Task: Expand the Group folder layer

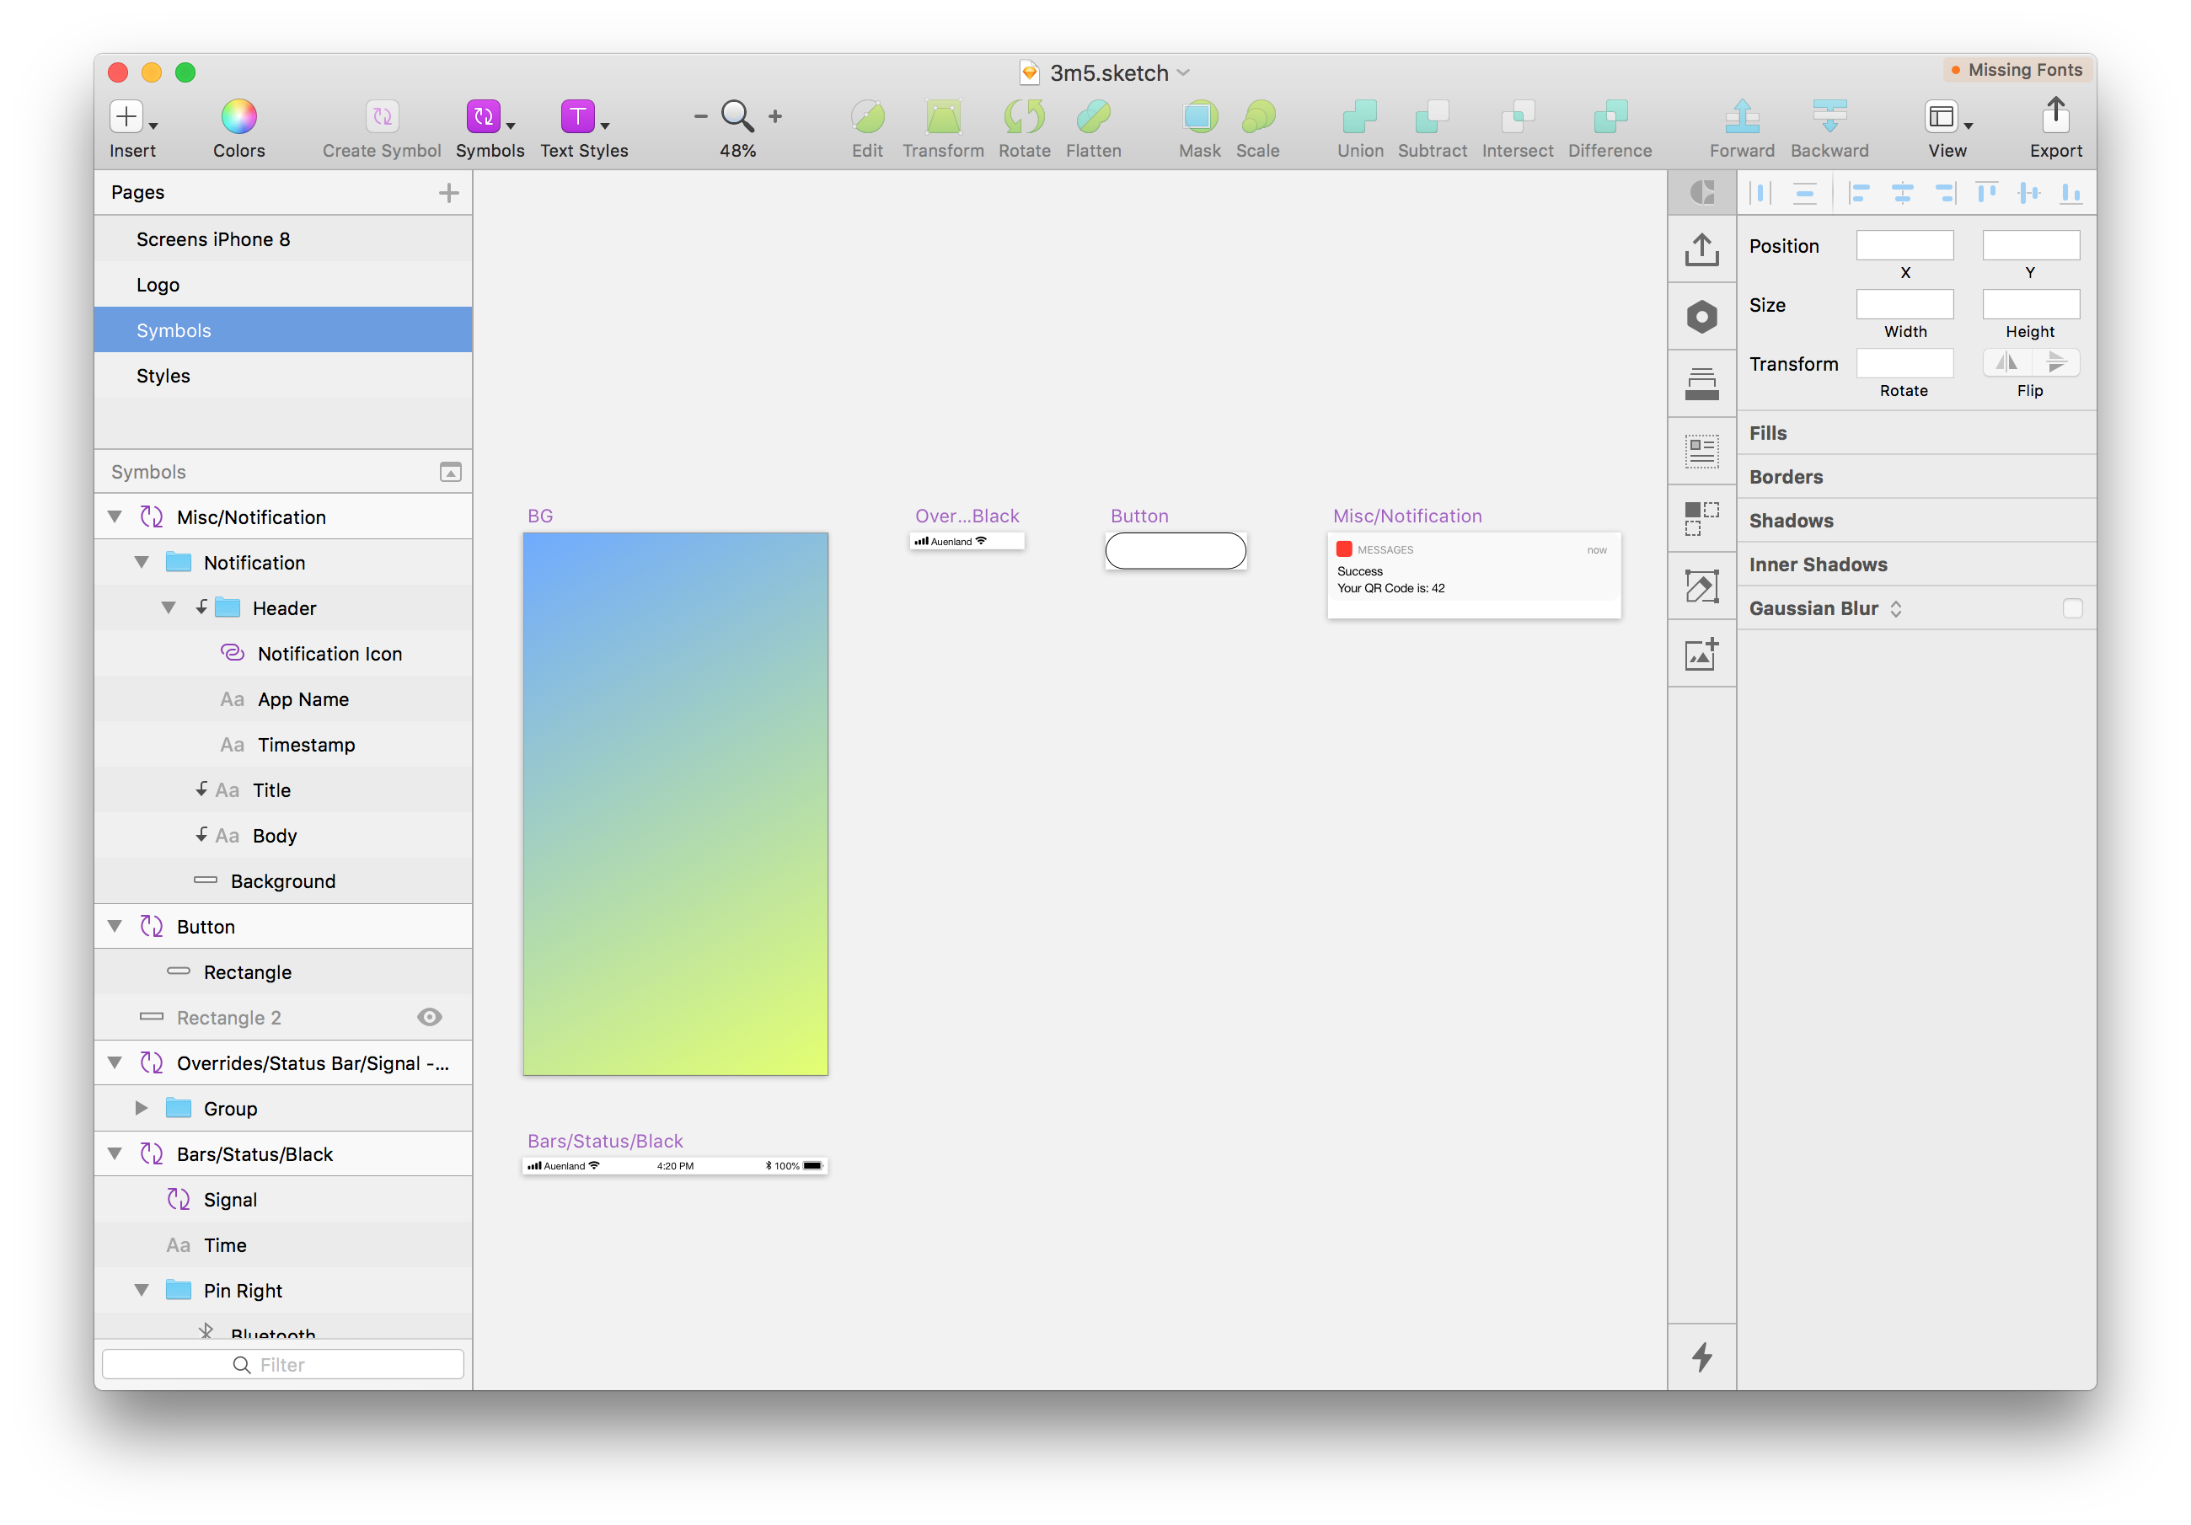Action: [142, 1109]
